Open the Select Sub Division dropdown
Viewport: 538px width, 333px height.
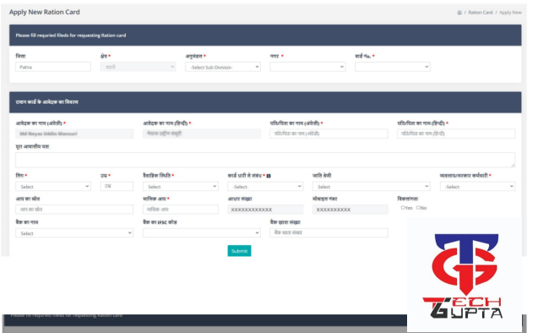pyautogui.click(x=223, y=67)
